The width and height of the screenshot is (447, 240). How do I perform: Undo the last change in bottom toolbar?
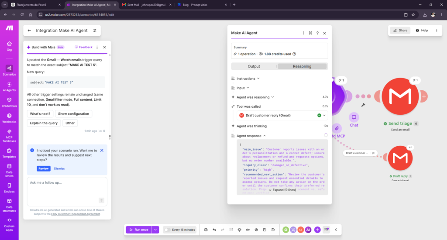214,230
